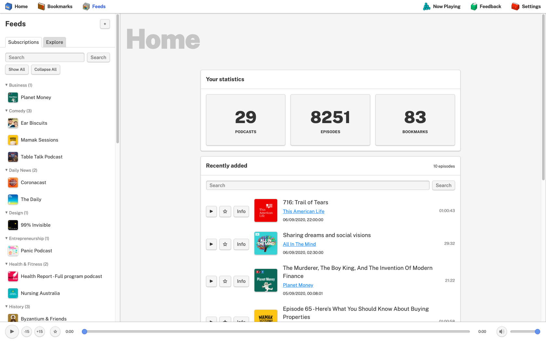Viewport: 546px width, 341px height.
Task: Open the Settings menu item
Action: (526, 6)
